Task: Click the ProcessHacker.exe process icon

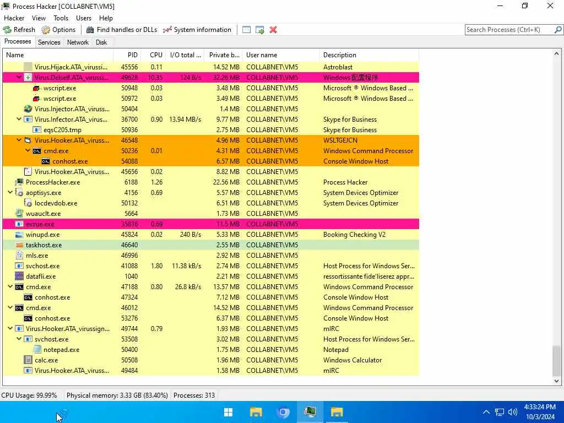Action: [19, 182]
